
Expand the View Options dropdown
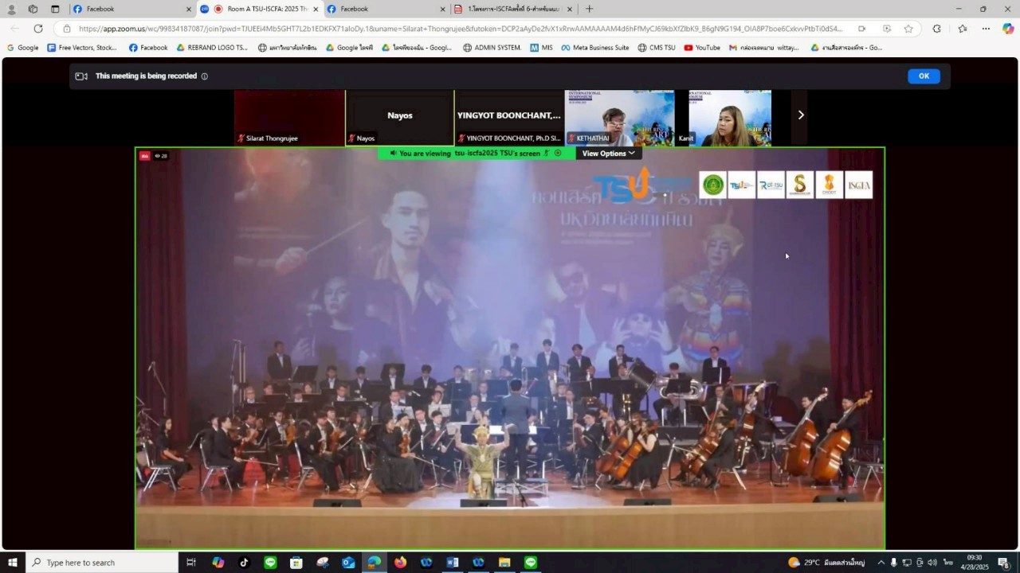[x=608, y=154]
